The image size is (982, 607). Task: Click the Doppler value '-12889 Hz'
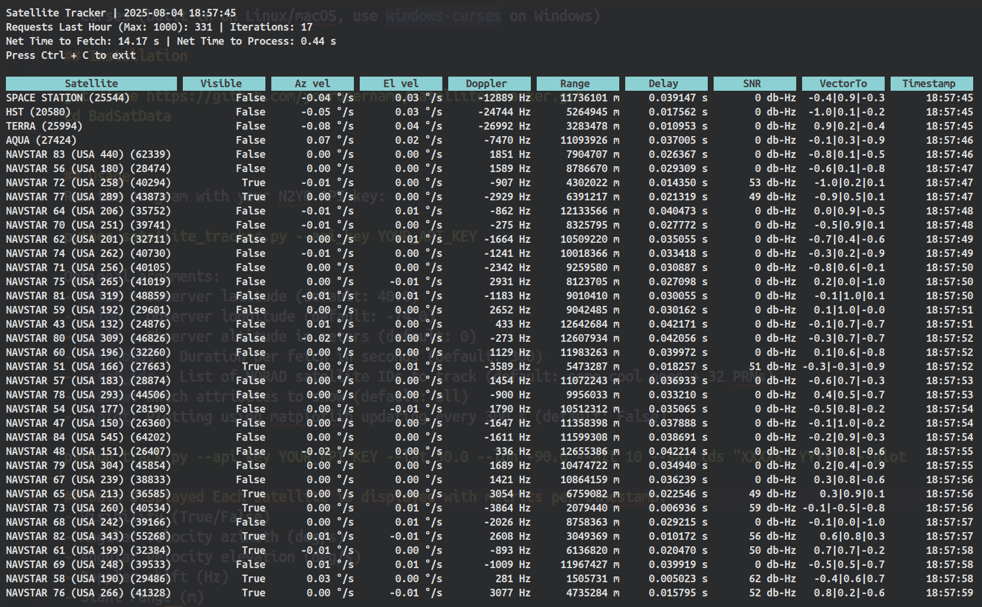[504, 98]
